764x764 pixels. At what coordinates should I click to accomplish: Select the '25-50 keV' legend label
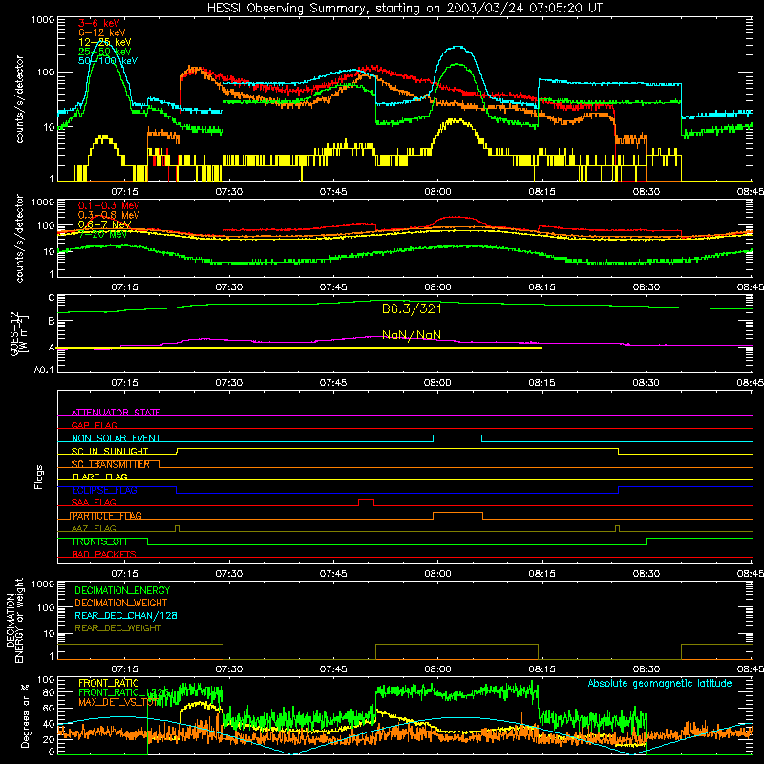105,52
